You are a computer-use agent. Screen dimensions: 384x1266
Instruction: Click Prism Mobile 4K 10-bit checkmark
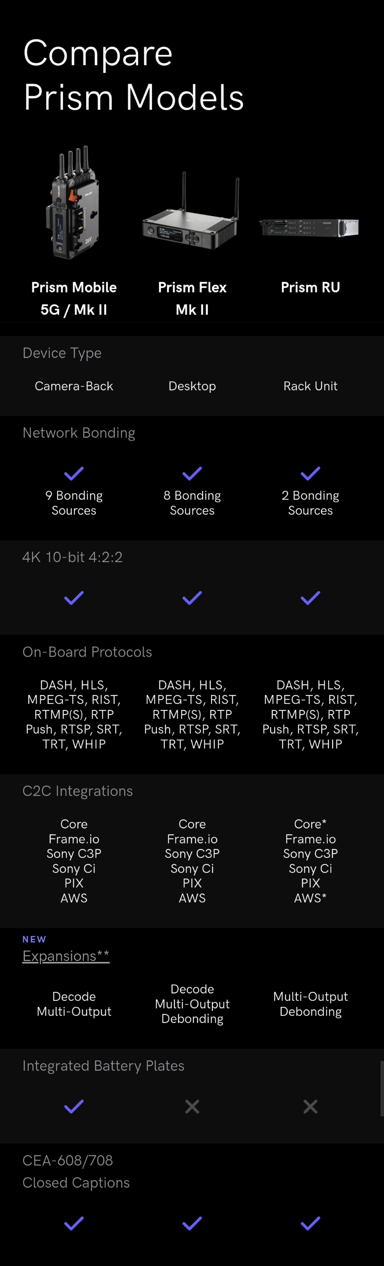coord(74,598)
